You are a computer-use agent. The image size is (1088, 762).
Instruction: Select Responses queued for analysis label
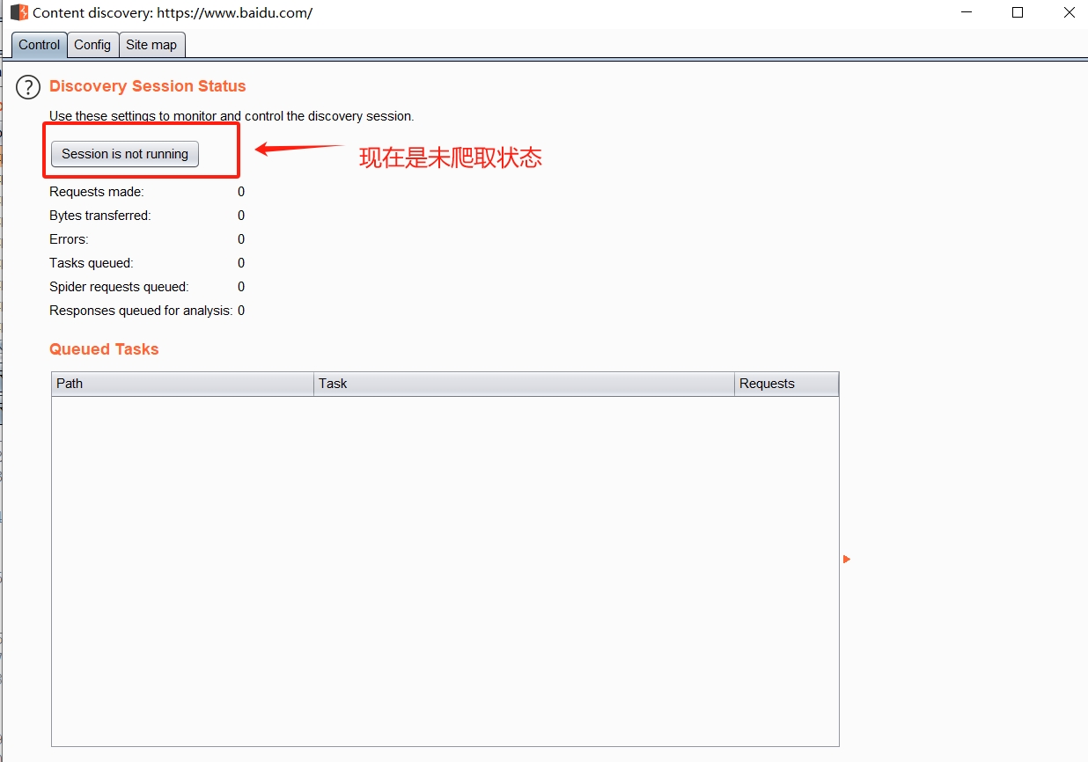tap(141, 311)
